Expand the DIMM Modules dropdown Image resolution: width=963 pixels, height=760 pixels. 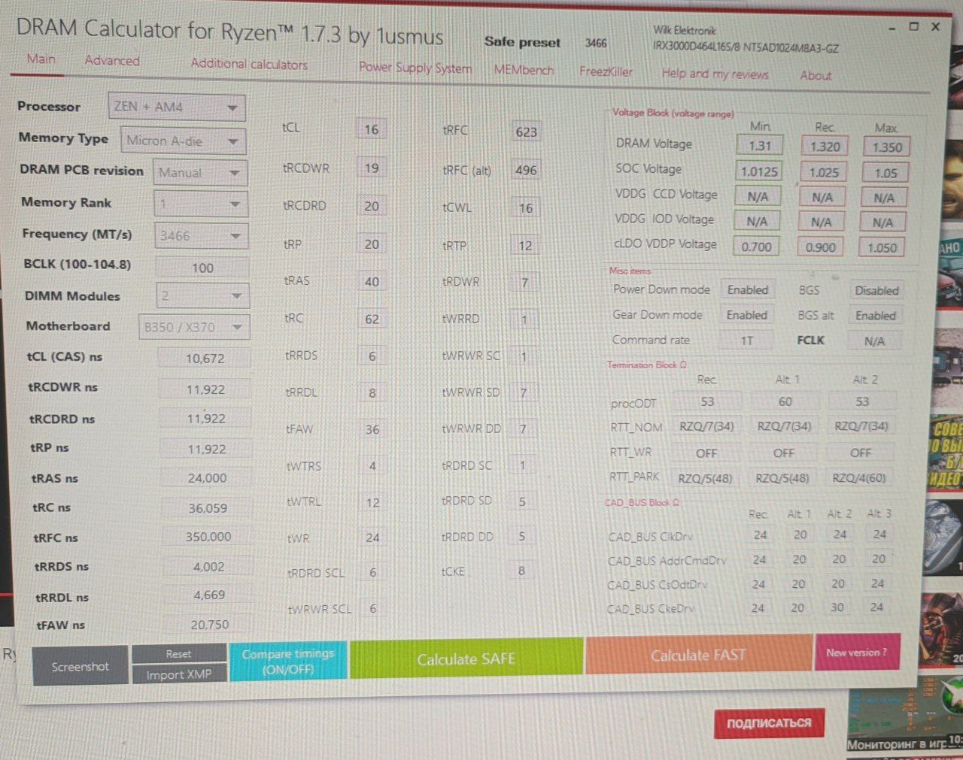(x=202, y=296)
